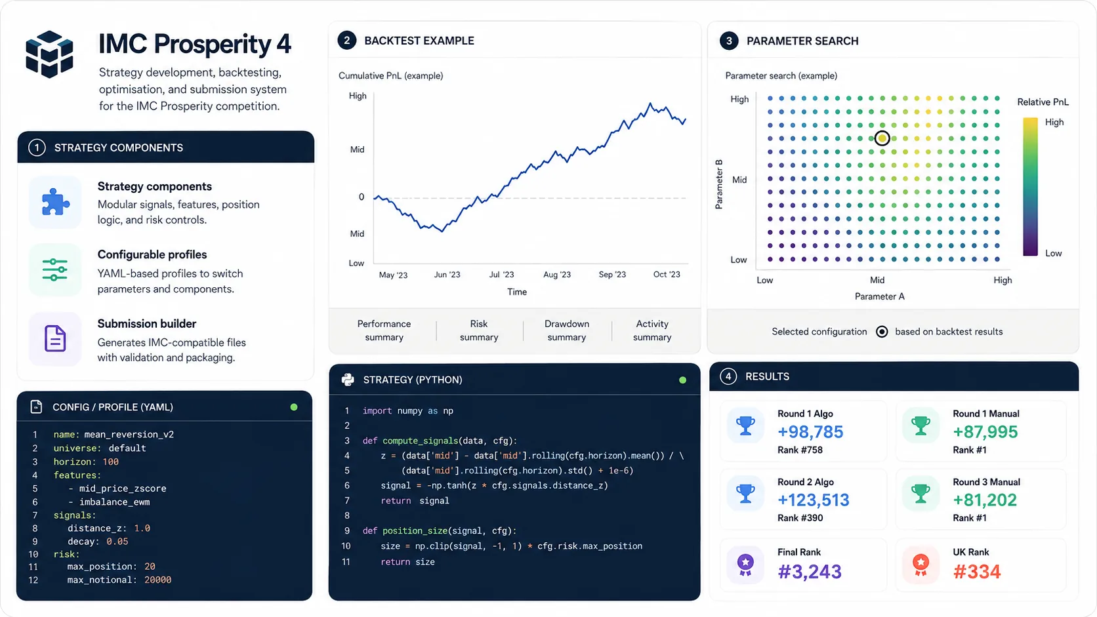Click the purple medal icon for Final Rank

745,564
